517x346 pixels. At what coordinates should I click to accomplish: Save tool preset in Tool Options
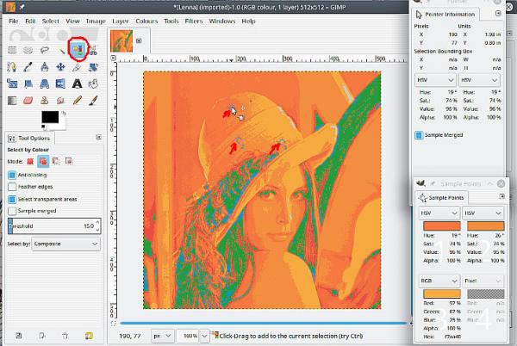click(x=19, y=336)
